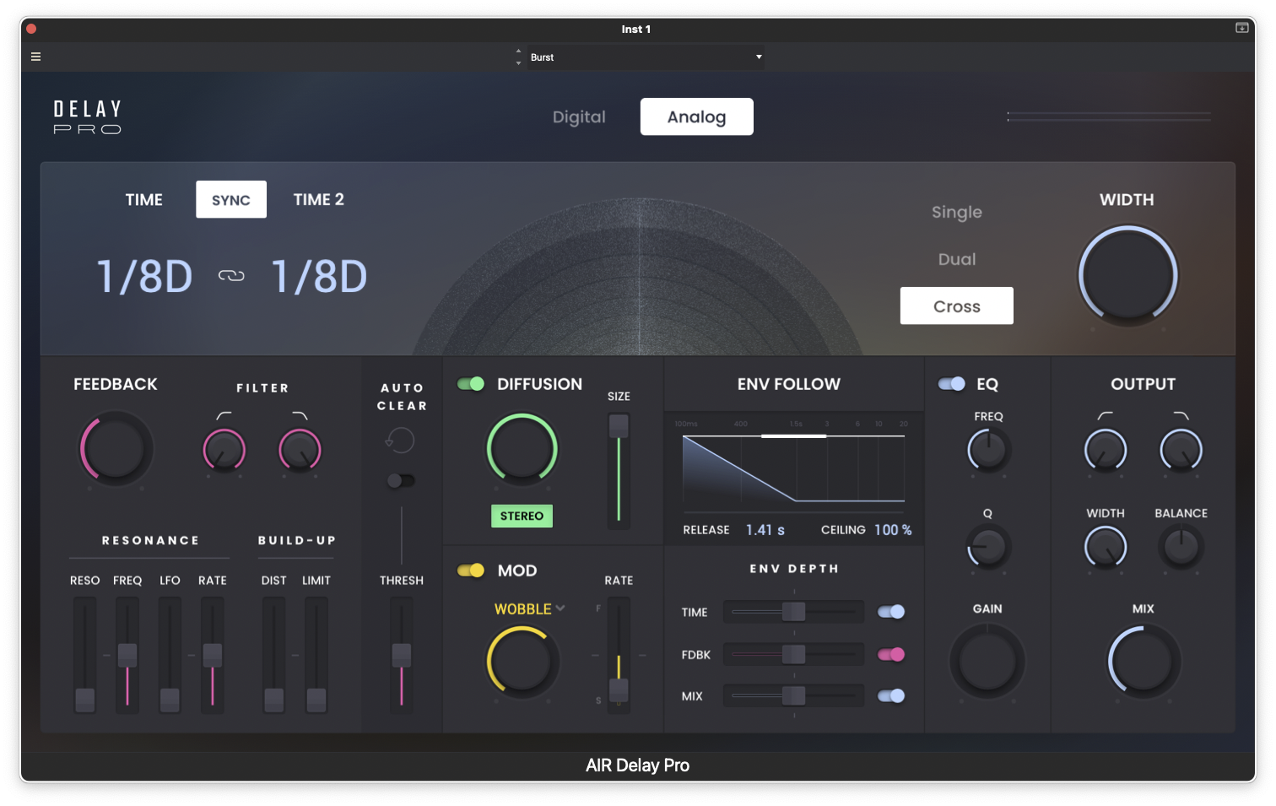Click the Auto Clear circular reset icon
Viewport: 1276px width, 806px height.
tap(400, 440)
